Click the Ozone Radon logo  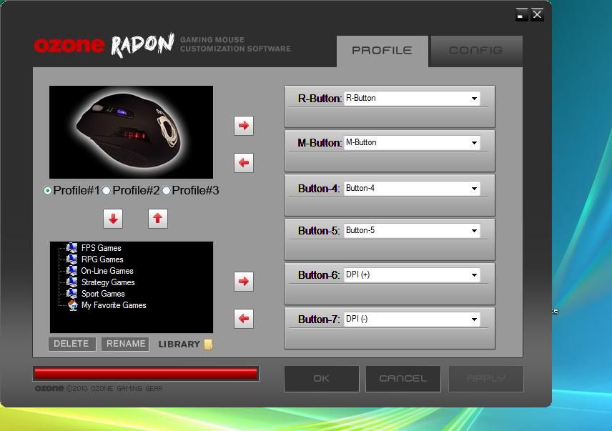click(x=104, y=45)
